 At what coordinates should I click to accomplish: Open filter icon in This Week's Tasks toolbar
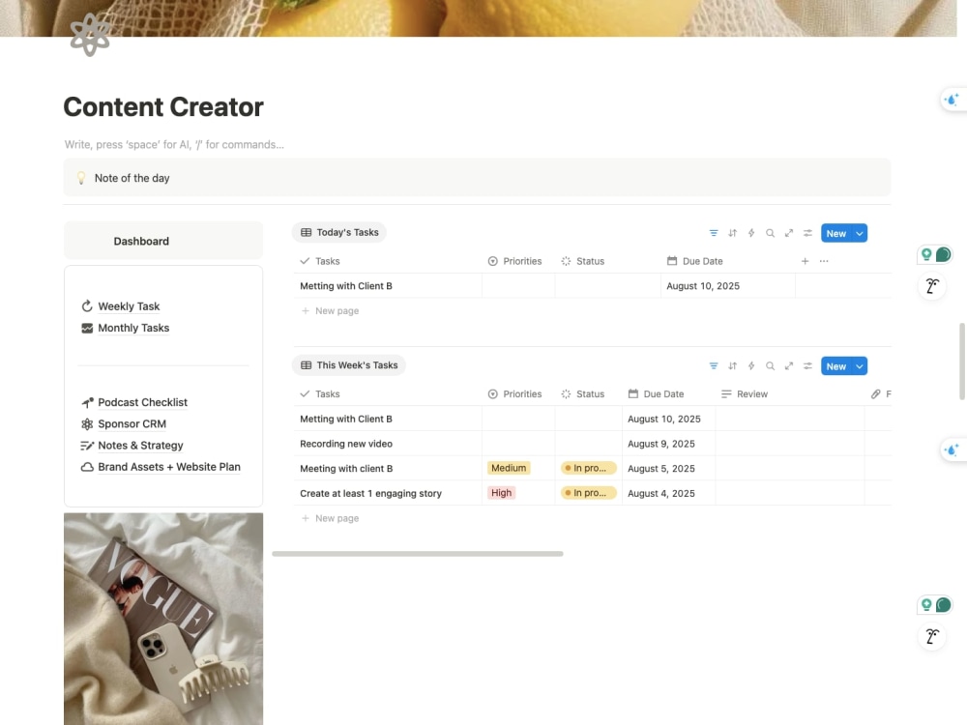coord(714,366)
